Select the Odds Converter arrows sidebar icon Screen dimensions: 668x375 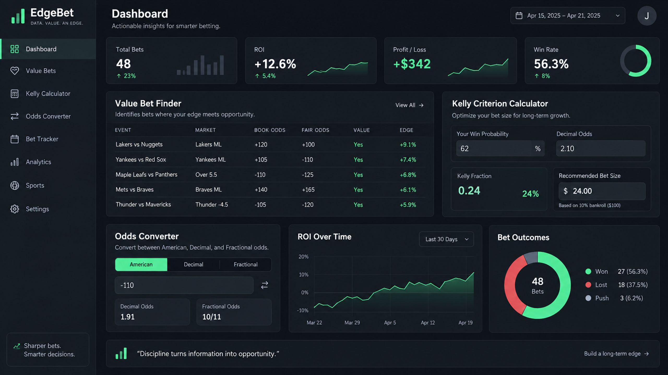(x=15, y=116)
